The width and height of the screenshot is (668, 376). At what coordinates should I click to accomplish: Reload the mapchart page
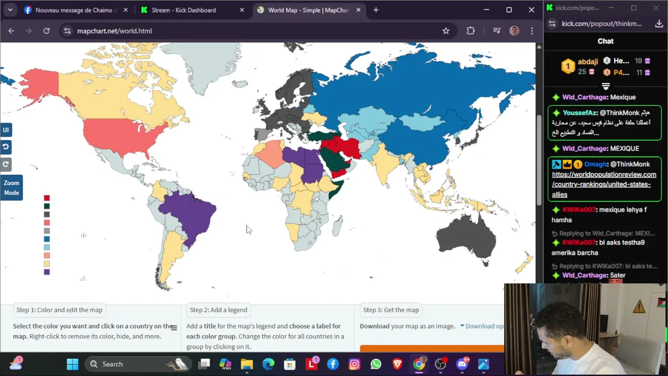(x=46, y=31)
